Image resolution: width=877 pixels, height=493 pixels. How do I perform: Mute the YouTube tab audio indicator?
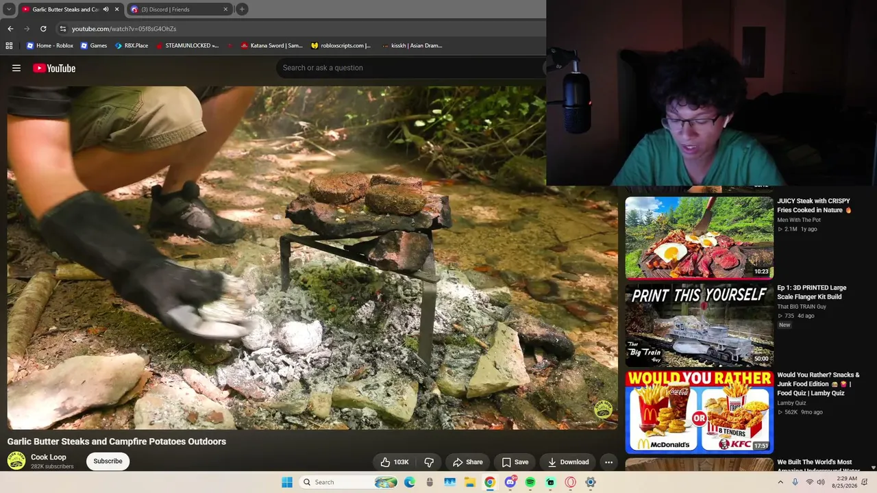[106, 10]
